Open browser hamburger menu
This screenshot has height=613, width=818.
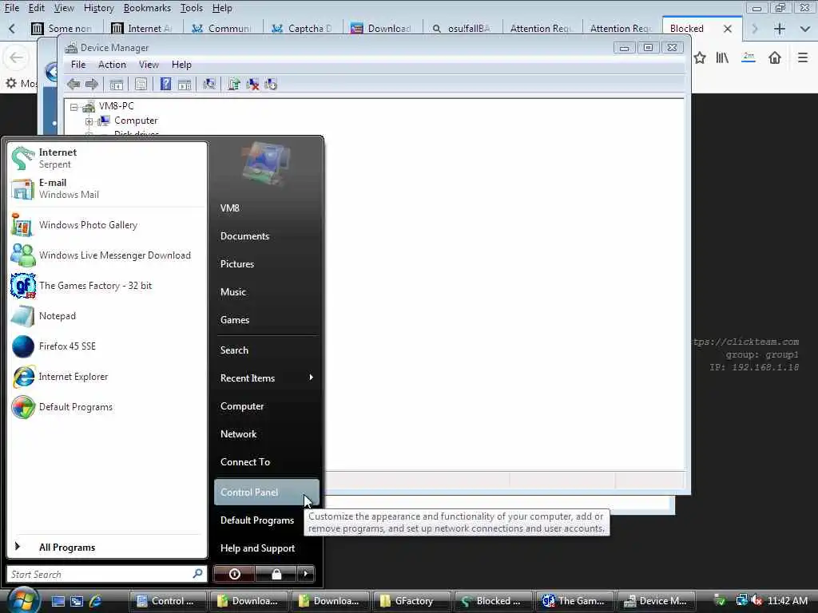(802, 57)
